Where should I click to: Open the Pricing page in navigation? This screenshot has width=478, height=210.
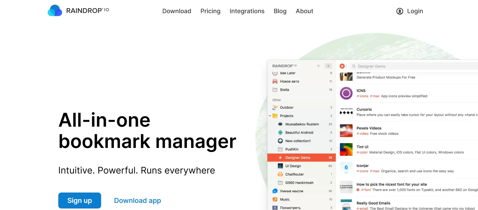(x=210, y=11)
